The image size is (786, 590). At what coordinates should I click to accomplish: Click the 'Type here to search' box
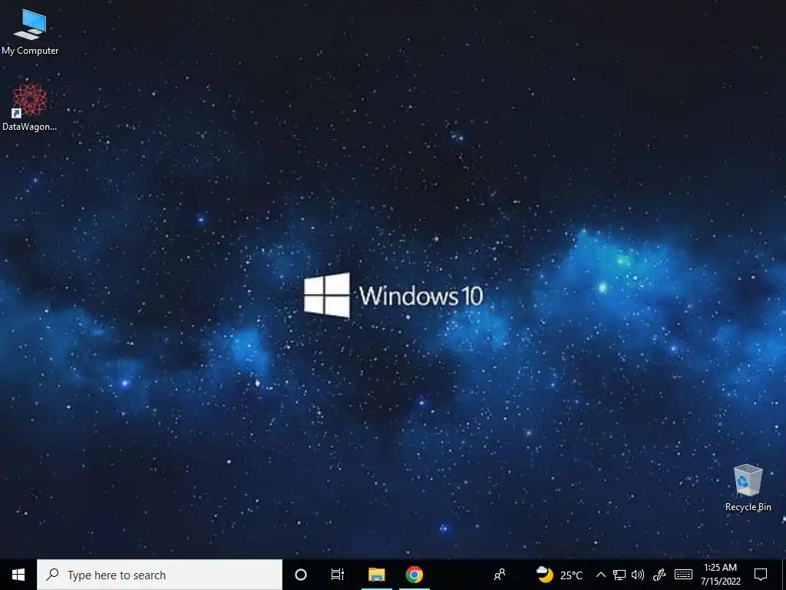(x=160, y=575)
